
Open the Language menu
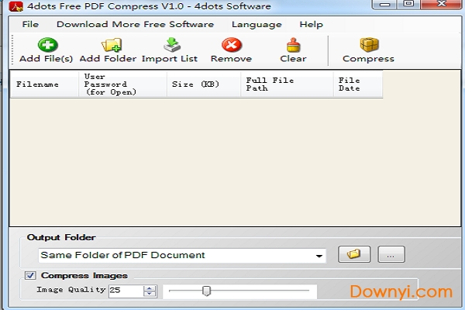pyautogui.click(x=257, y=24)
